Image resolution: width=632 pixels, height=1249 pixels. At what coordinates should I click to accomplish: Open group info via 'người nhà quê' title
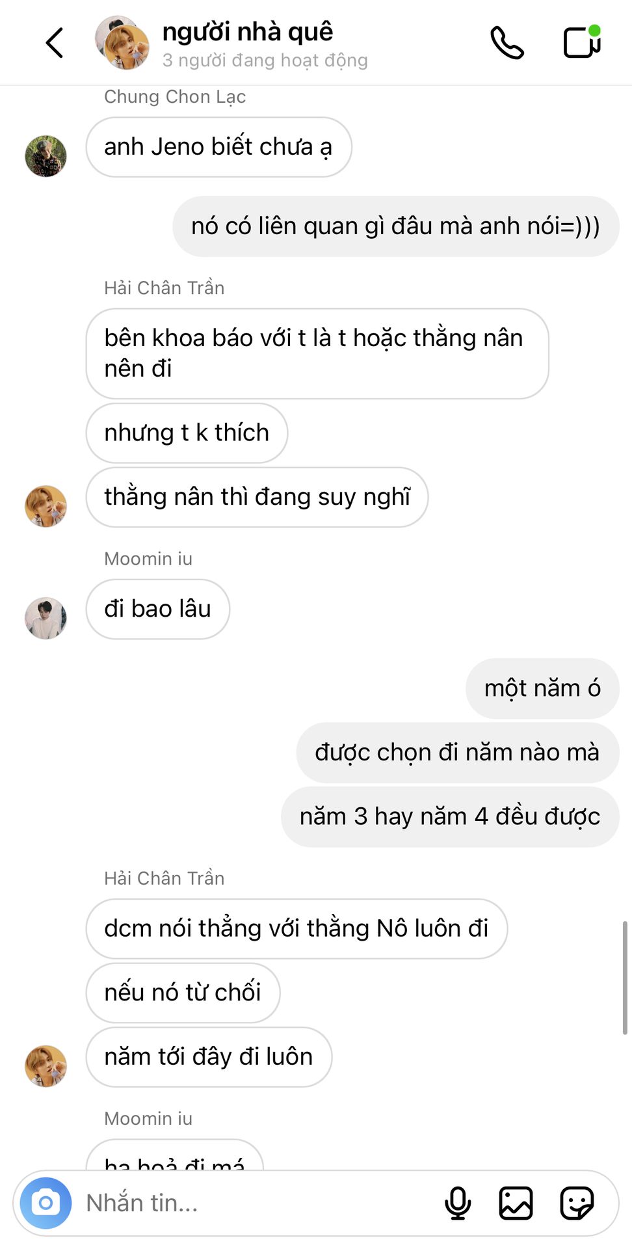(248, 31)
